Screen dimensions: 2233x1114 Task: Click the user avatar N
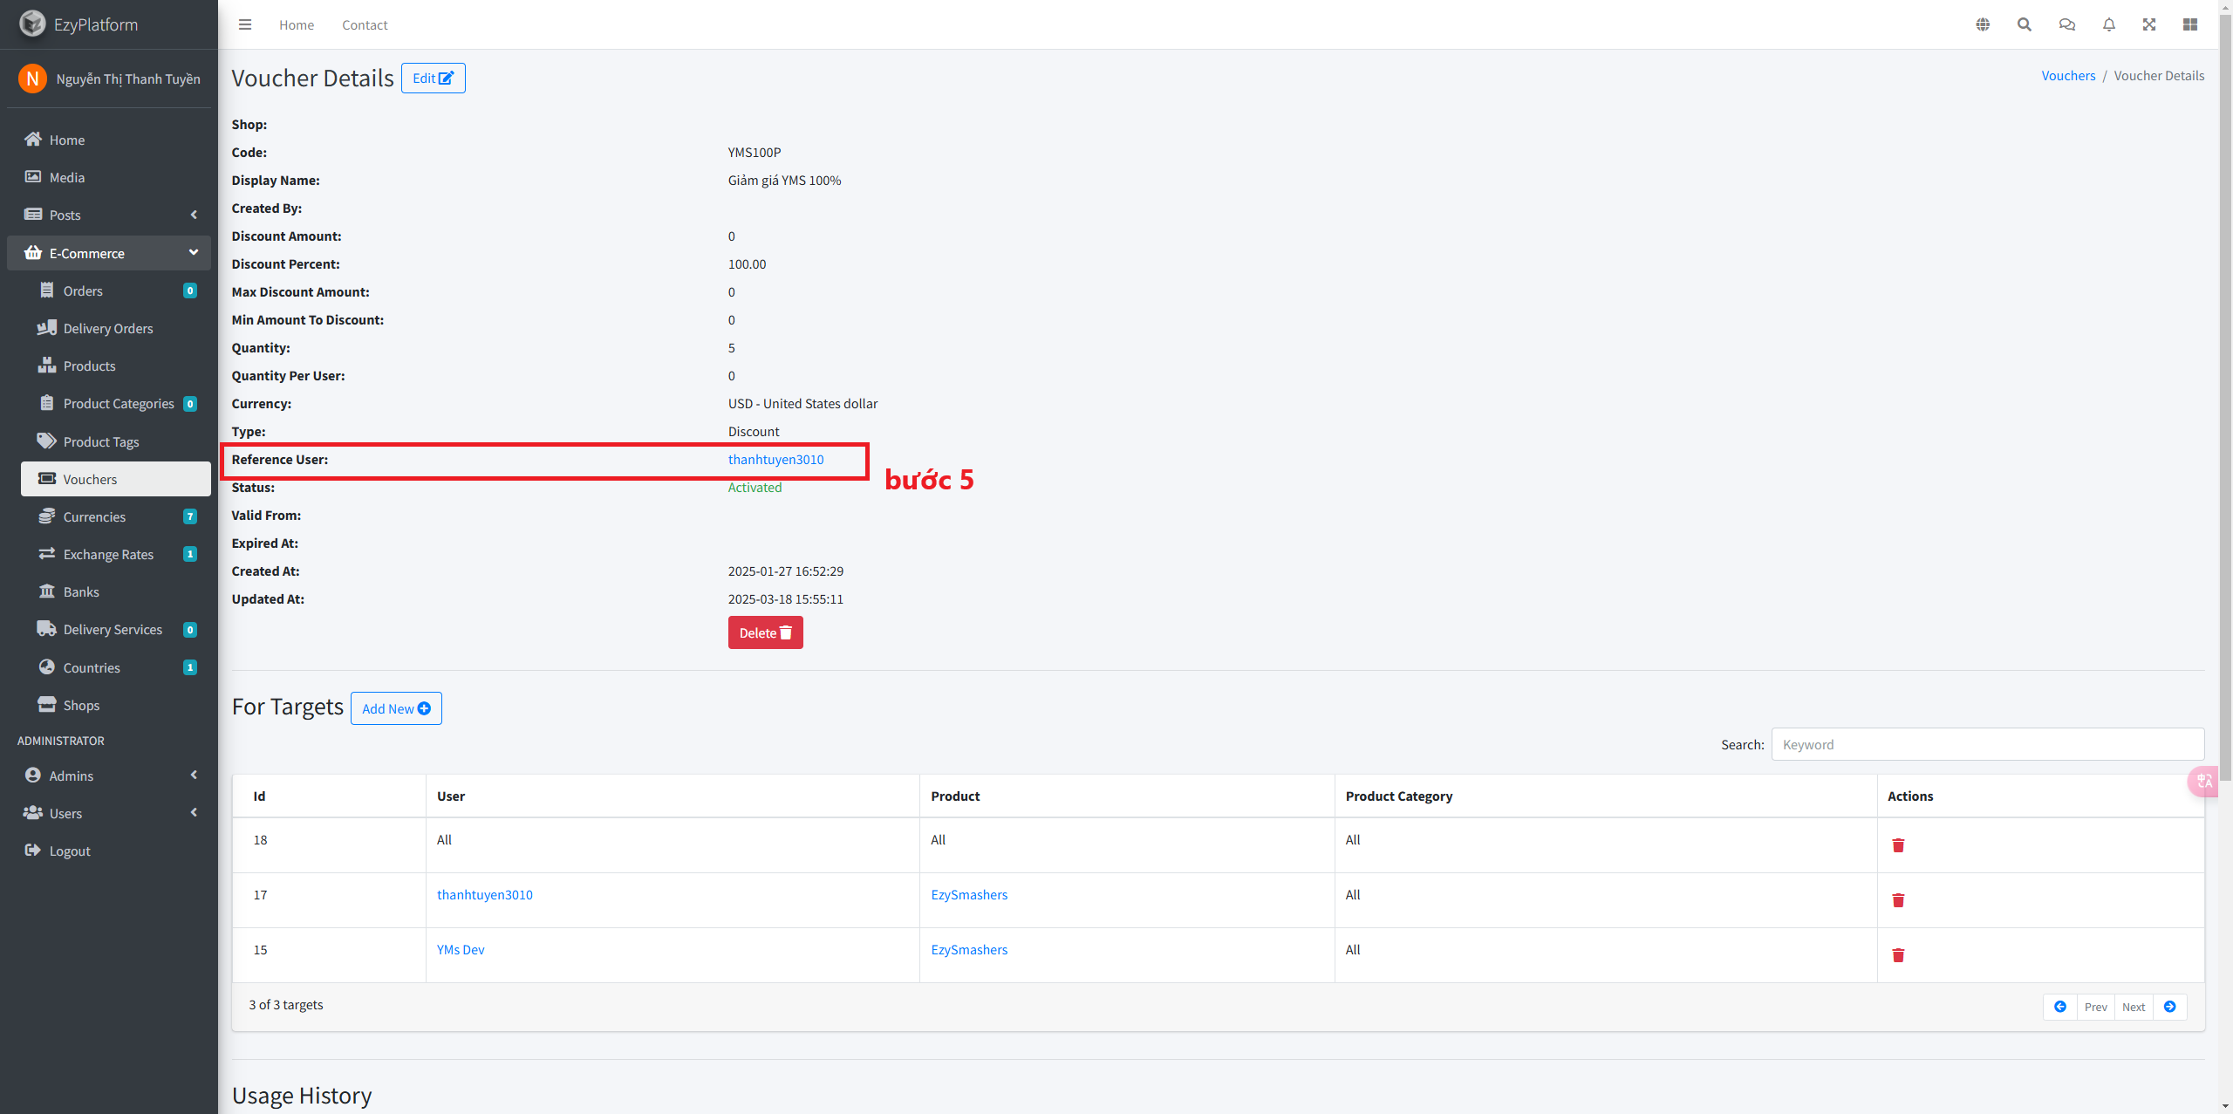pos(32,79)
